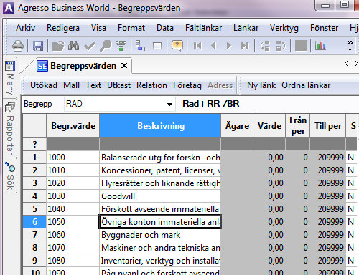The height and width of the screenshot is (275, 359).
Task: Click the cell with value 1000
Action: pyautogui.click(x=73, y=158)
